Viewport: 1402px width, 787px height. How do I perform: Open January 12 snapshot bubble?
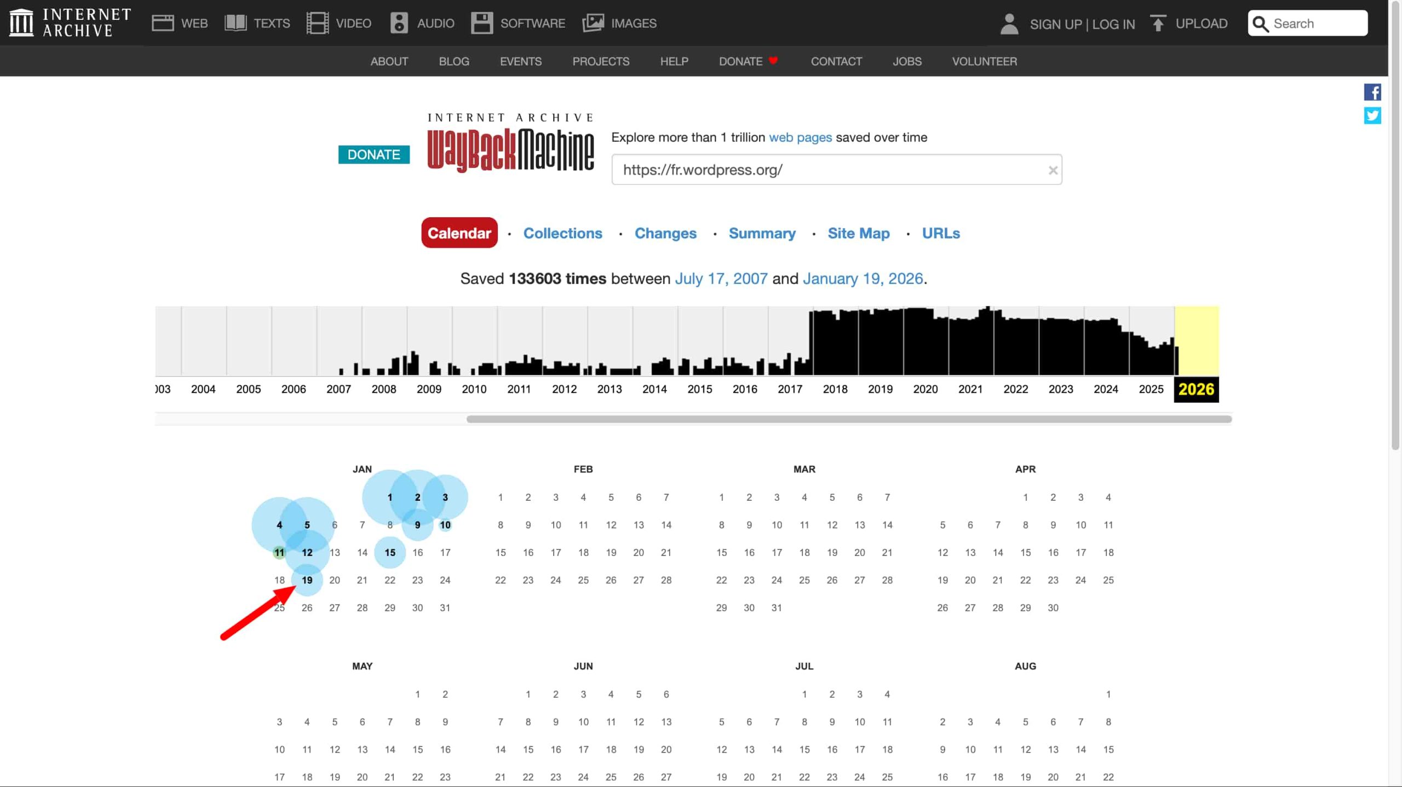pos(307,553)
